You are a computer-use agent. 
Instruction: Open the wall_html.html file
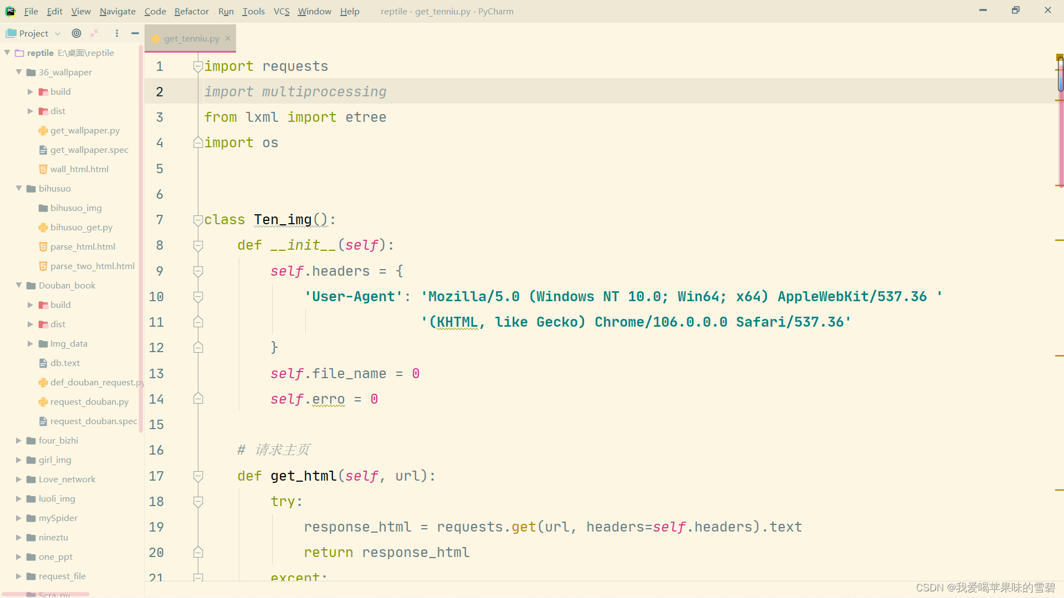coord(79,169)
